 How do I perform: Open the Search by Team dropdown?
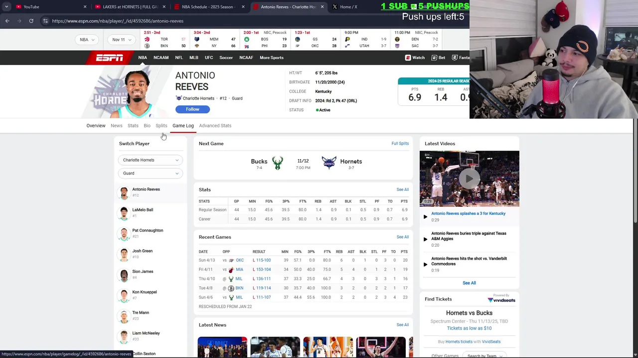(x=484, y=356)
